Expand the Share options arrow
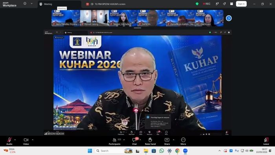 click(x=174, y=140)
